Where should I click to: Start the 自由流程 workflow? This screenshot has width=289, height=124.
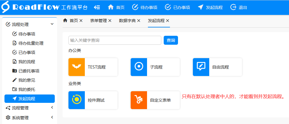point(218,67)
